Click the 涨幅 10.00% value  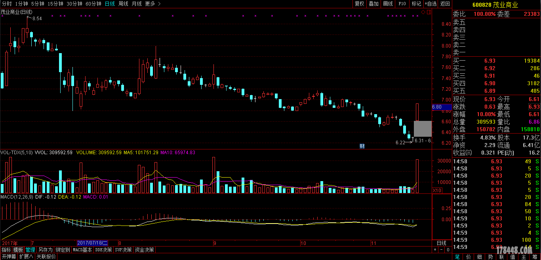[486, 114]
